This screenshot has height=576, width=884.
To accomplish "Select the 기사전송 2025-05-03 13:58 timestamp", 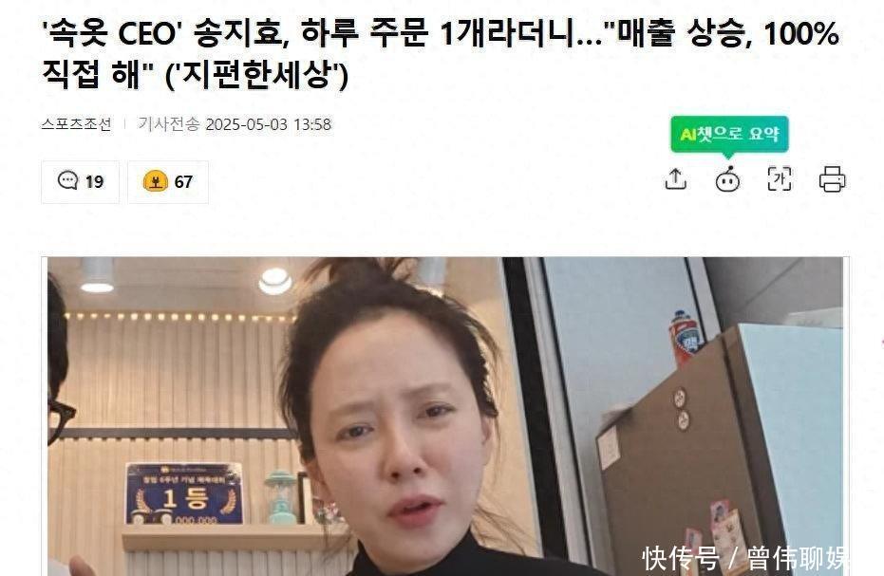I will tap(235, 124).
